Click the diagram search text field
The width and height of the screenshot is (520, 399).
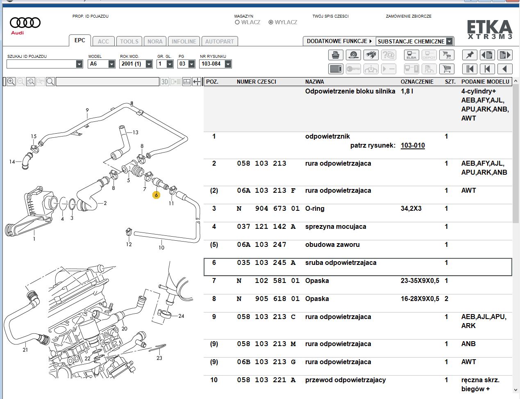click(107, 82)
